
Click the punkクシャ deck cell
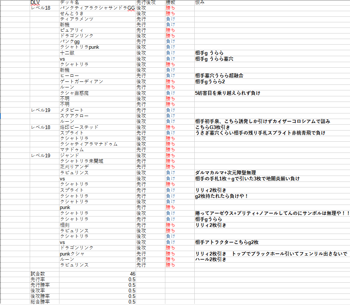pyautogui.click(x=98, y=254)
